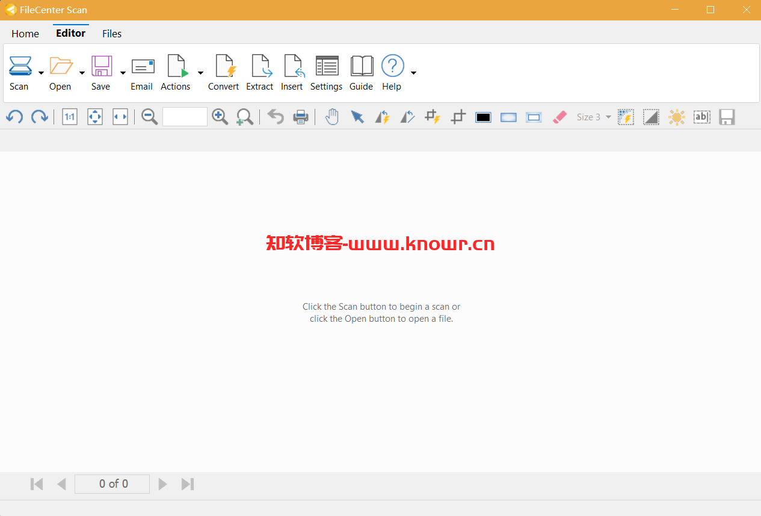Rotate page counterclockwise

[x=14, y=117]
